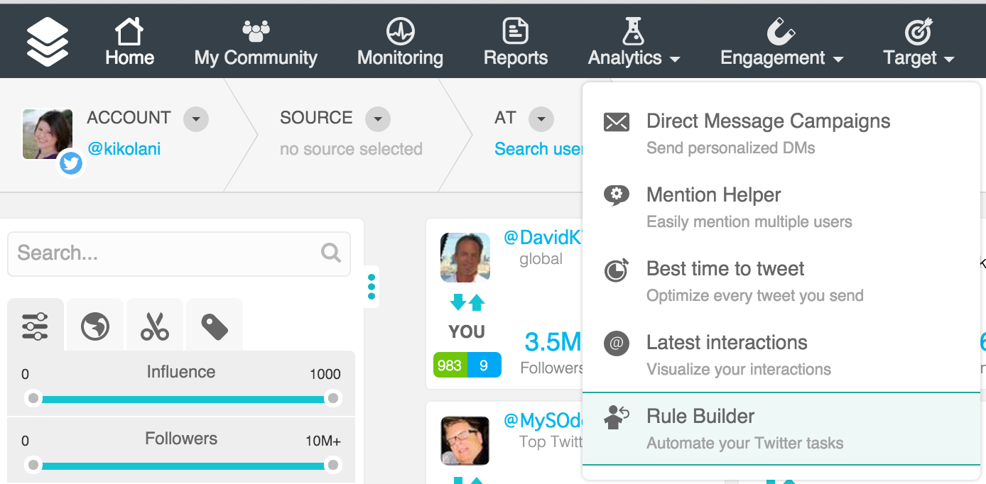Select the Reports icon

(x=516, y=31)
